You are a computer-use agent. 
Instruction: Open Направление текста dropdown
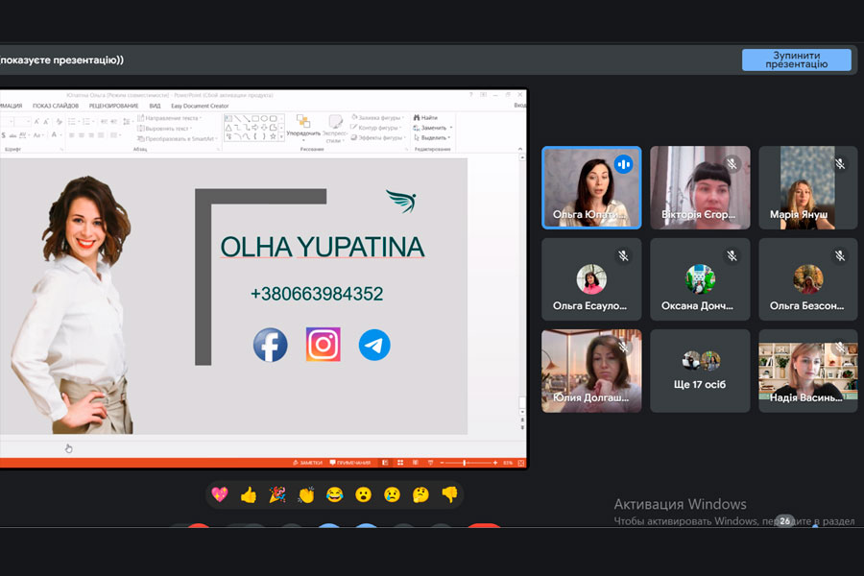(x=169, y=118)
